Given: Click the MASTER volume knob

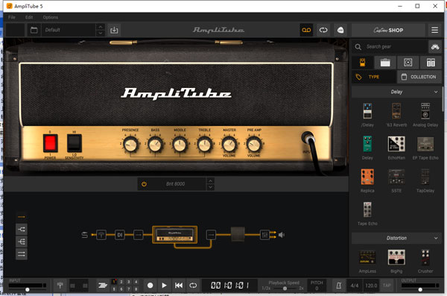Looking at the screenshot, I should (229, 145).
